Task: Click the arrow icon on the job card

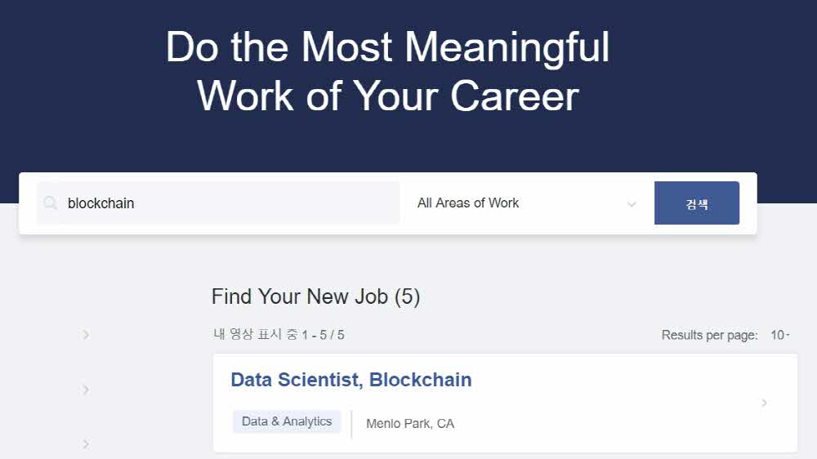Action: click(x=764, y=403)
